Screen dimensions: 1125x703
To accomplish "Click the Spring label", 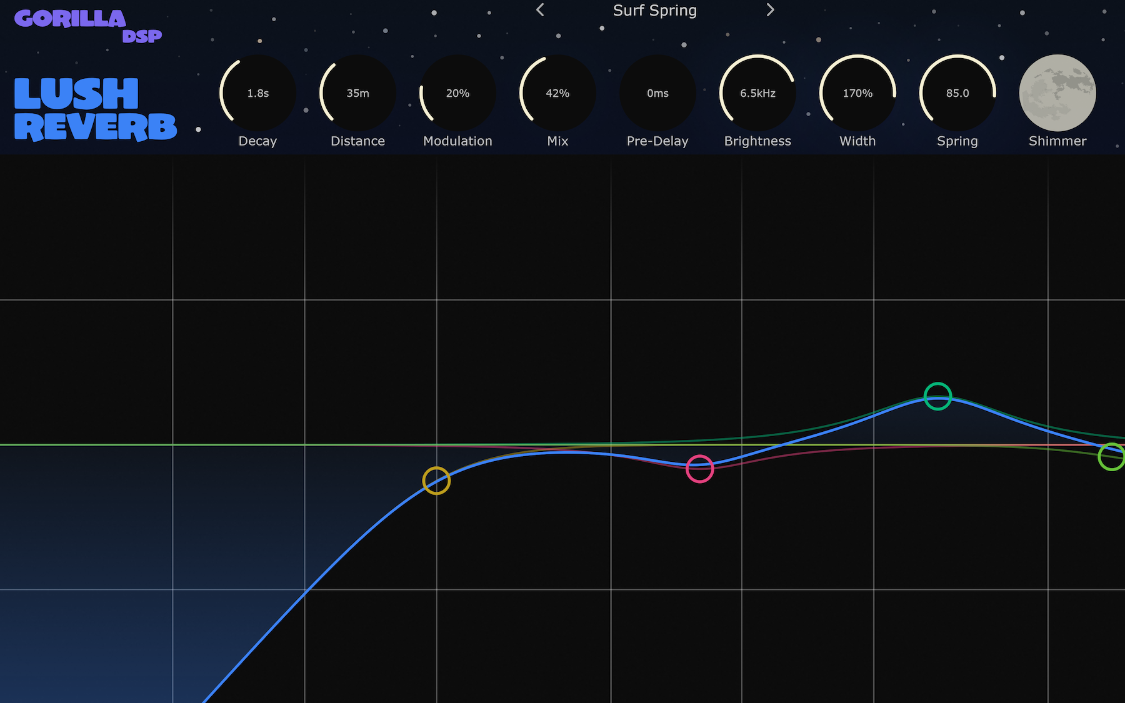I will point(957,141).
